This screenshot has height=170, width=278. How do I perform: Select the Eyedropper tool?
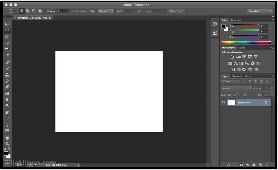coord(7,56)
